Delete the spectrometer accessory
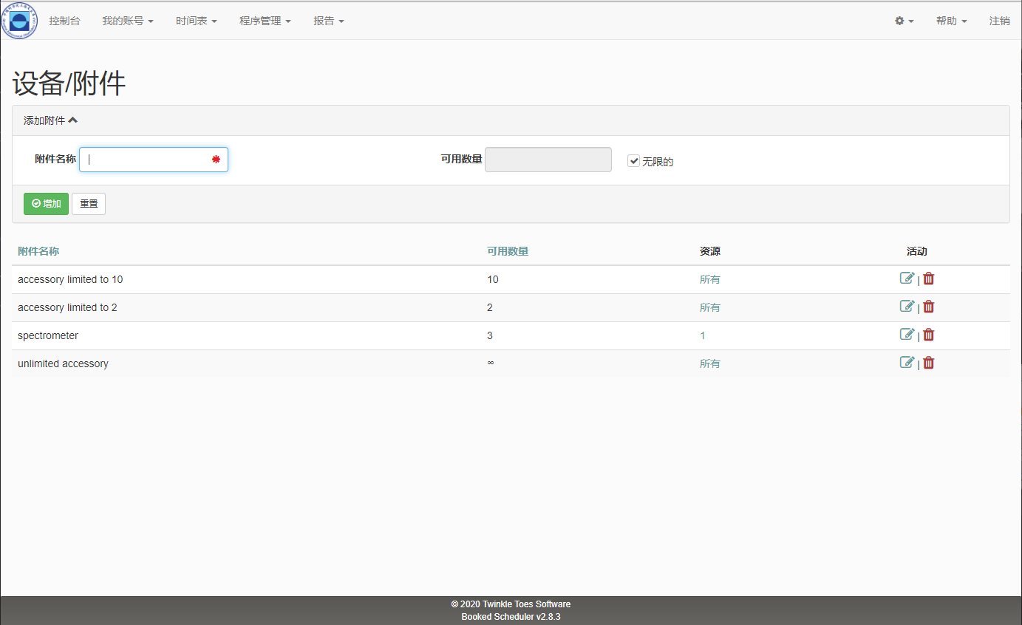The height and width of the screenshot is (625, 1022). pos(929,335)
